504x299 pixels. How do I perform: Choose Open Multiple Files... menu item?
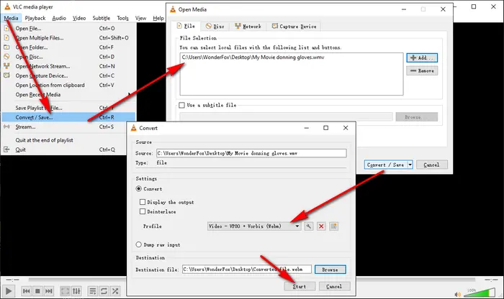(68, 38)
